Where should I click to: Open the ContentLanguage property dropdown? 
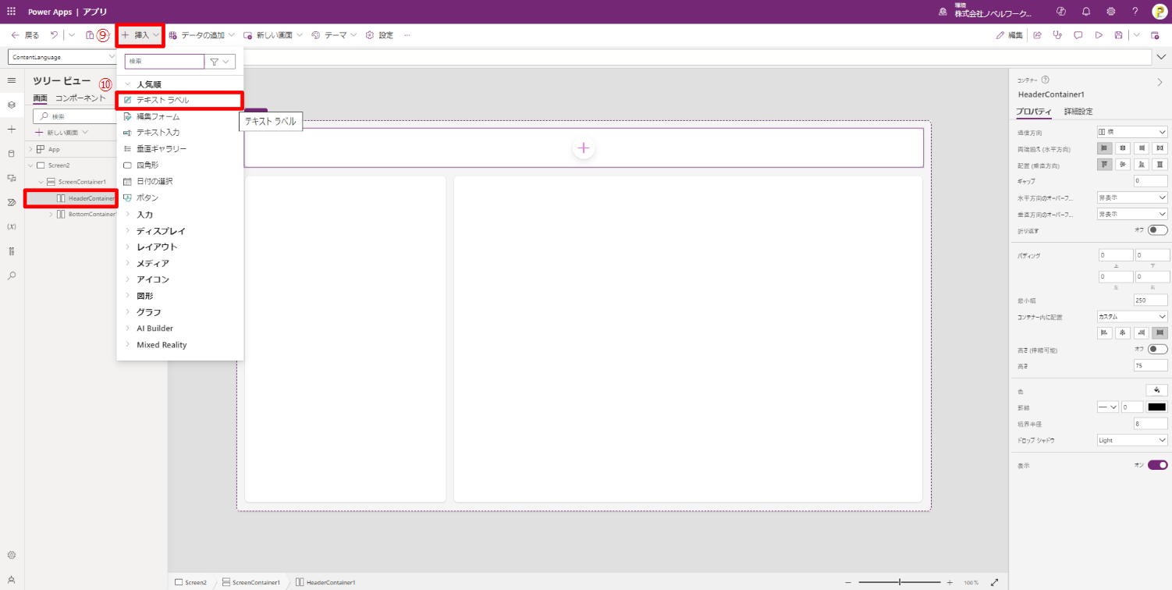[62, 57]
